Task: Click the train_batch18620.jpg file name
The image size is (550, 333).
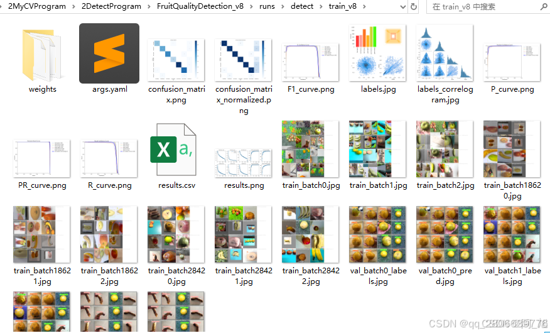Action: coord(512,190)
